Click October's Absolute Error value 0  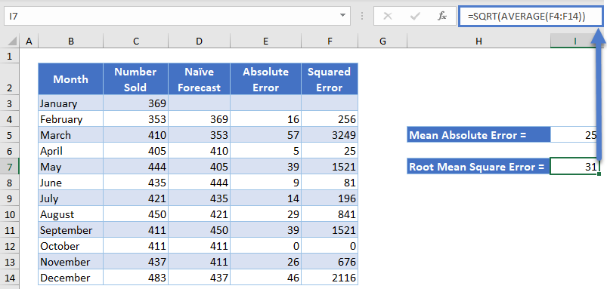tap(265, 246)
